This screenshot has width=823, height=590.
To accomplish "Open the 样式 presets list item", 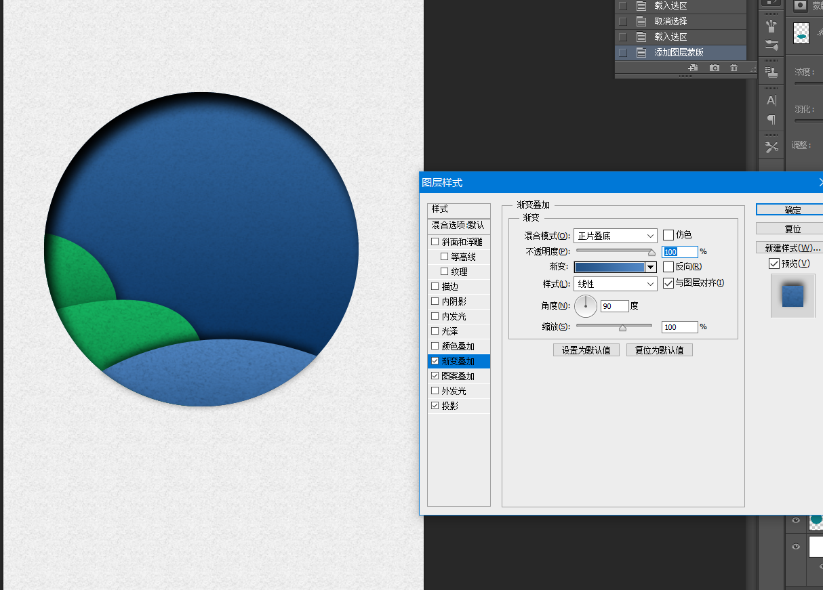I will click(459, 209).
